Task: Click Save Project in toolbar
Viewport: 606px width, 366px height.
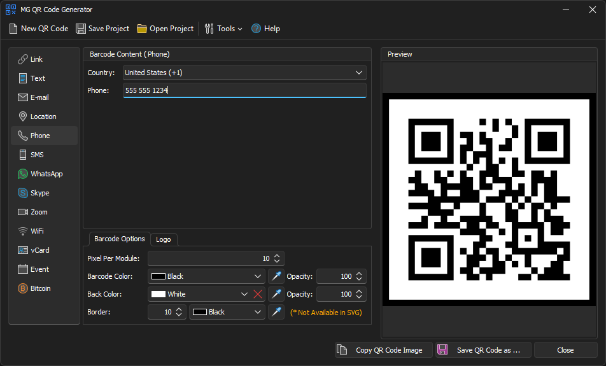Action: 102,29
